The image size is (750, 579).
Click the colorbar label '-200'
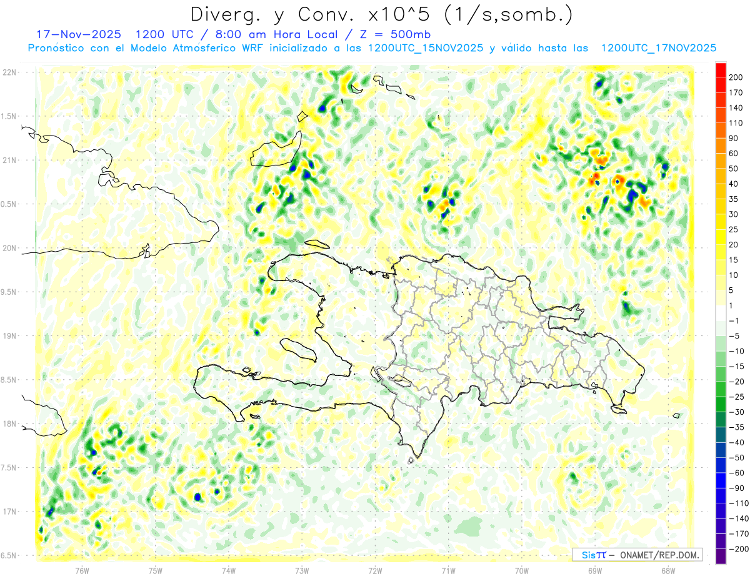739,549
